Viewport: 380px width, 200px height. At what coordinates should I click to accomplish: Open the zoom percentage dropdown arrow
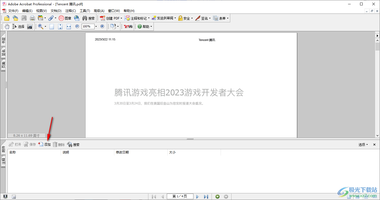tap(96, 26)
